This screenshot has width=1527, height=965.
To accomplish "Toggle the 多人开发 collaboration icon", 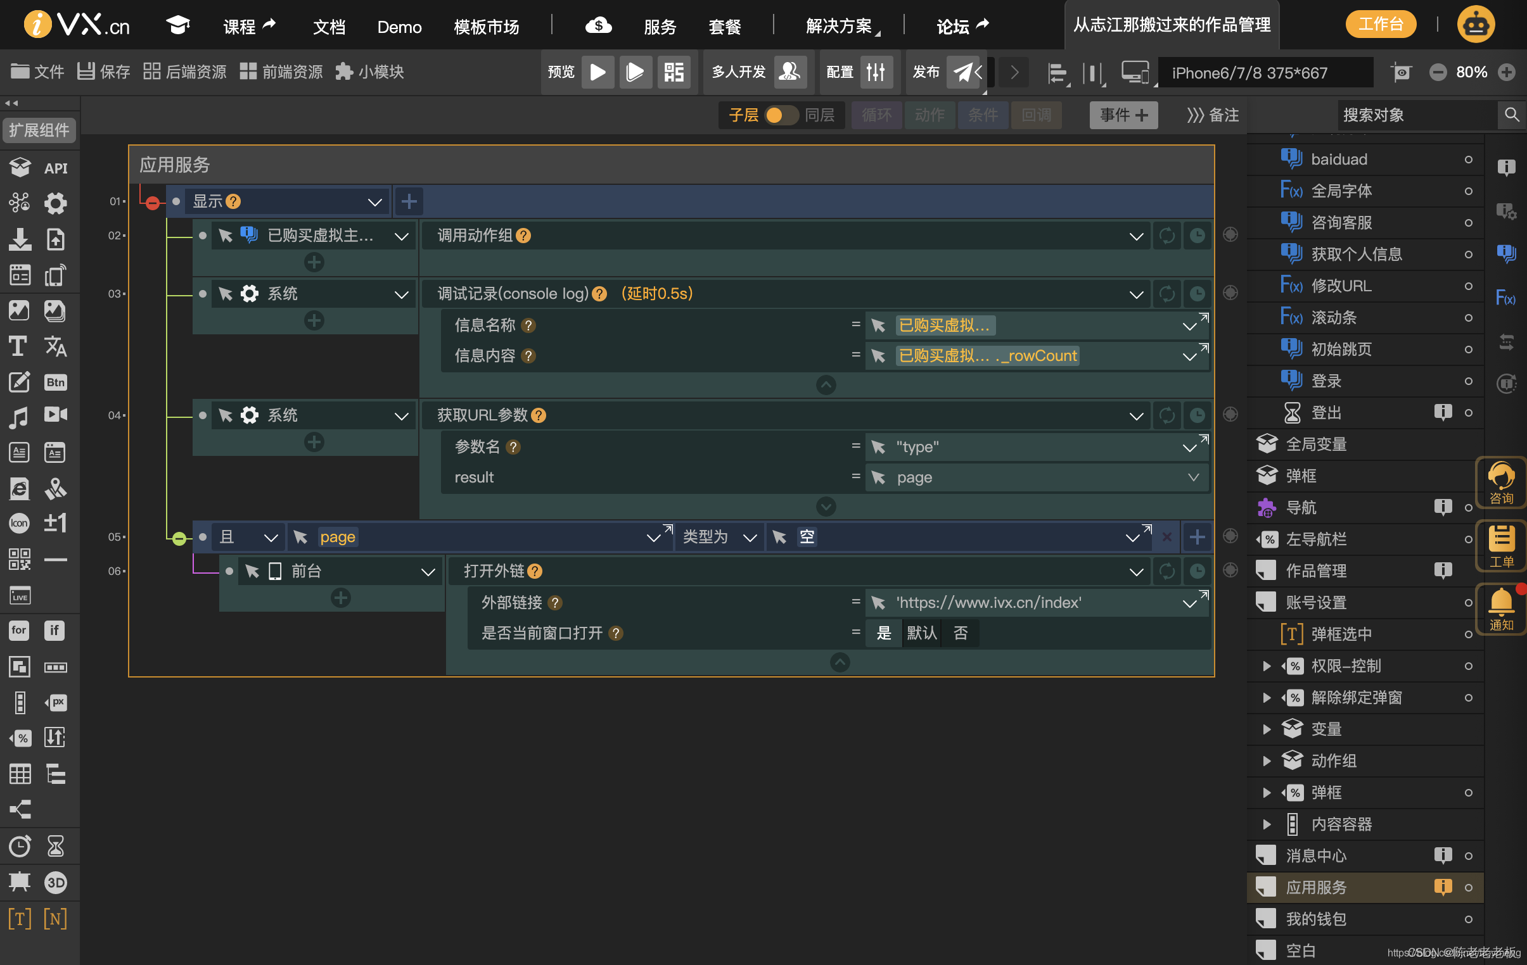I will click(791, 72).
